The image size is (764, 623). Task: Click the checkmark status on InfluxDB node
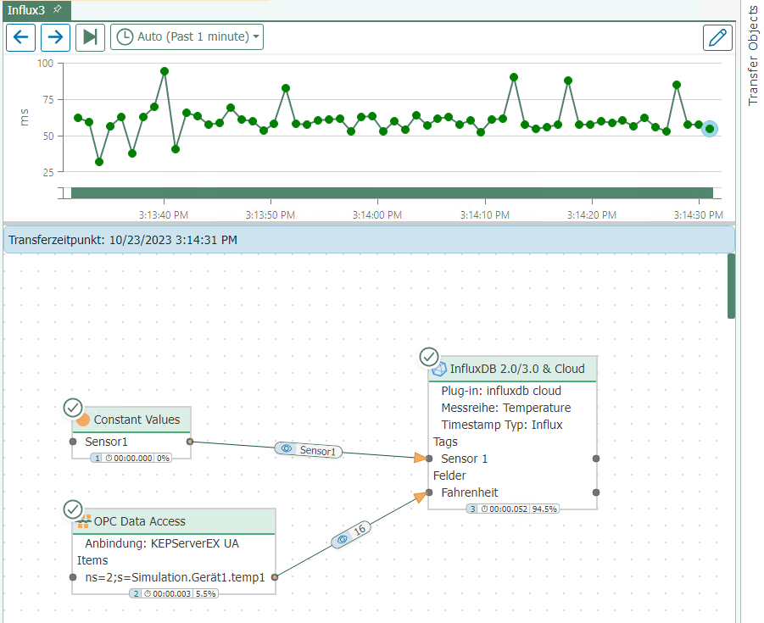429,357
